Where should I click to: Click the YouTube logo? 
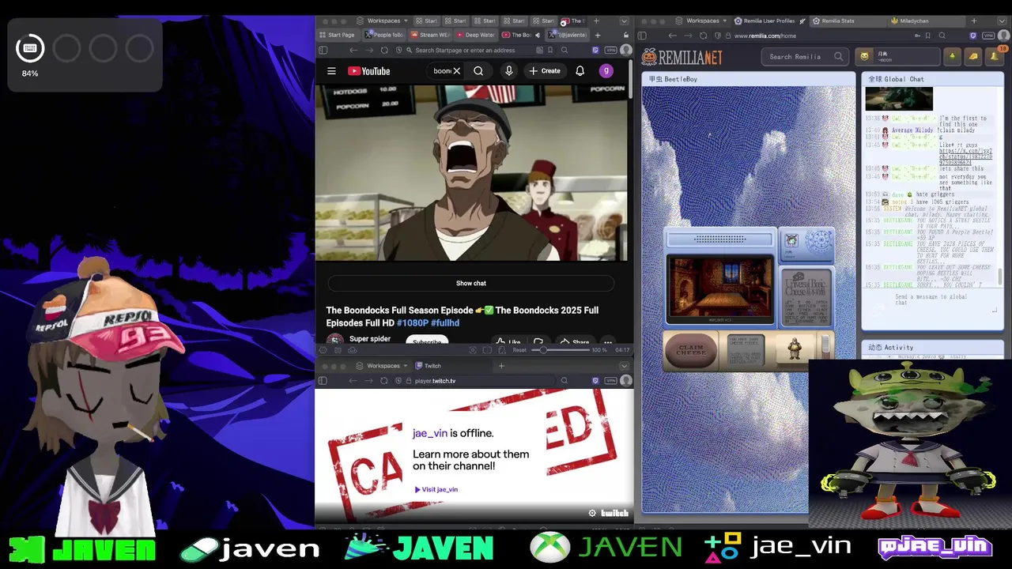tap(369, 71)
